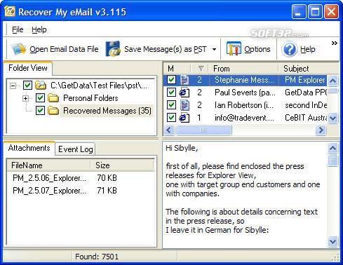Open the Save Message(s) as PST dropdown arrow
343x265 pixels.
[214, 49]
